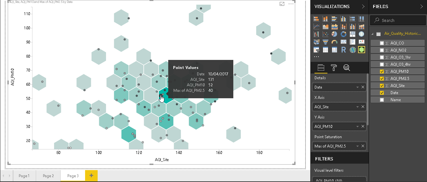Screen dimensions: 427x182
Task: Select the Gauge visualization icon
Action: click(x=334, y=42)
